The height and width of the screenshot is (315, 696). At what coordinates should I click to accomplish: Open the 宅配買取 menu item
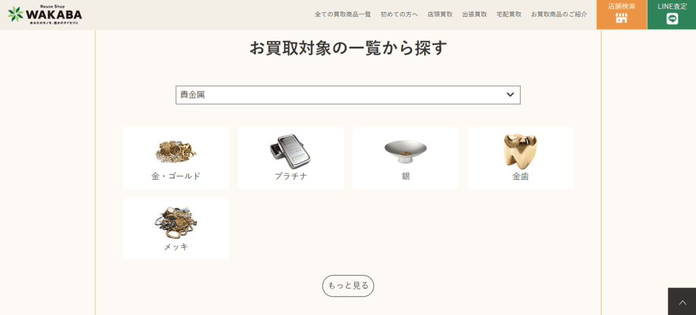point(509,14)
